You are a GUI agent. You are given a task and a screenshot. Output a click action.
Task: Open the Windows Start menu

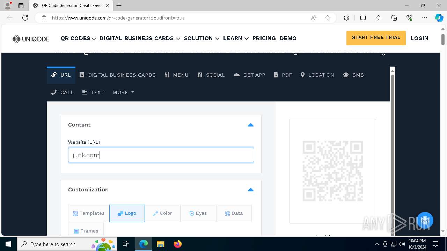point(8,244)
